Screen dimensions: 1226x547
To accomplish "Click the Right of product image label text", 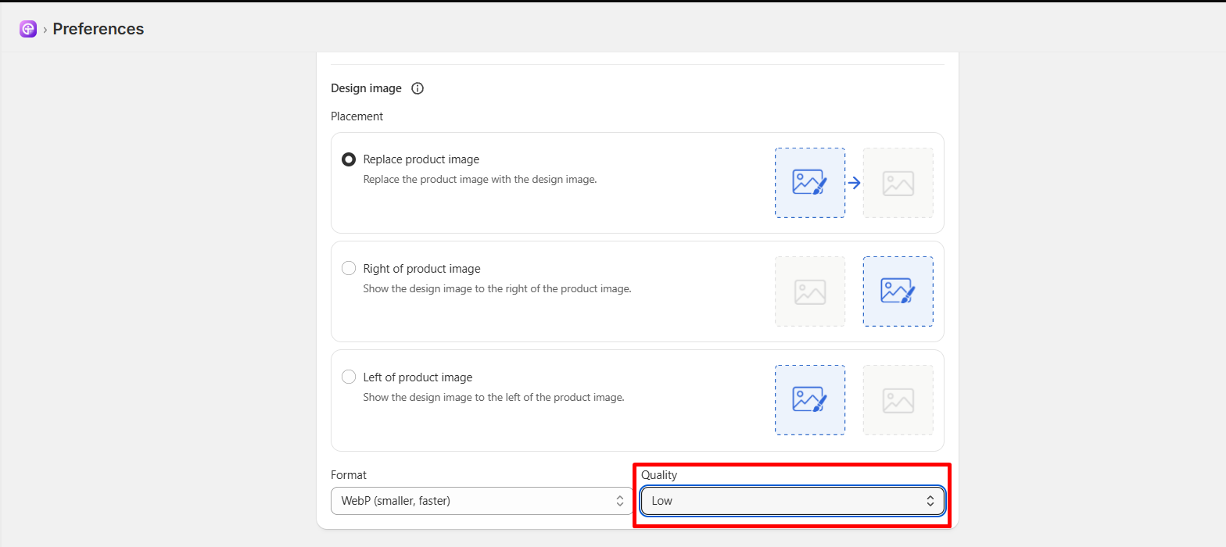I will [x=422, y=269].
